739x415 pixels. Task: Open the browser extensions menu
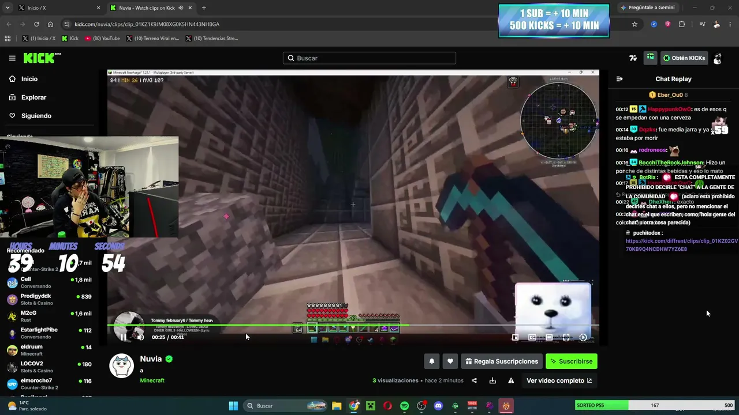point(682,24)
